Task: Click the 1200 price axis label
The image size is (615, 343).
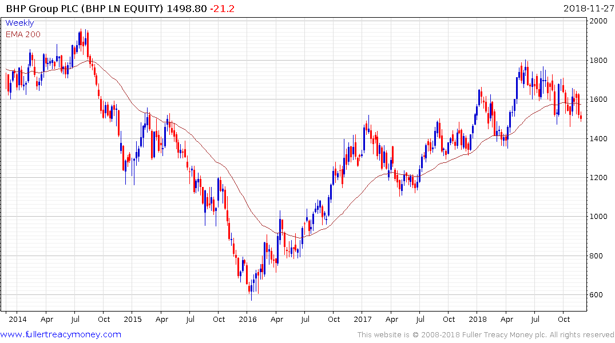Action: point(600,178)
